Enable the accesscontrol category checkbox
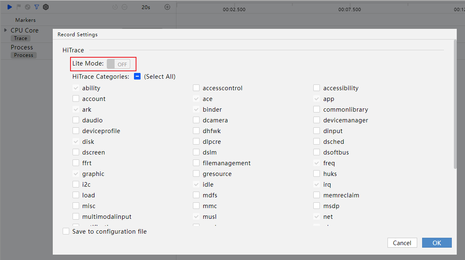Viewport: 465px width, 260px height. 196,88
